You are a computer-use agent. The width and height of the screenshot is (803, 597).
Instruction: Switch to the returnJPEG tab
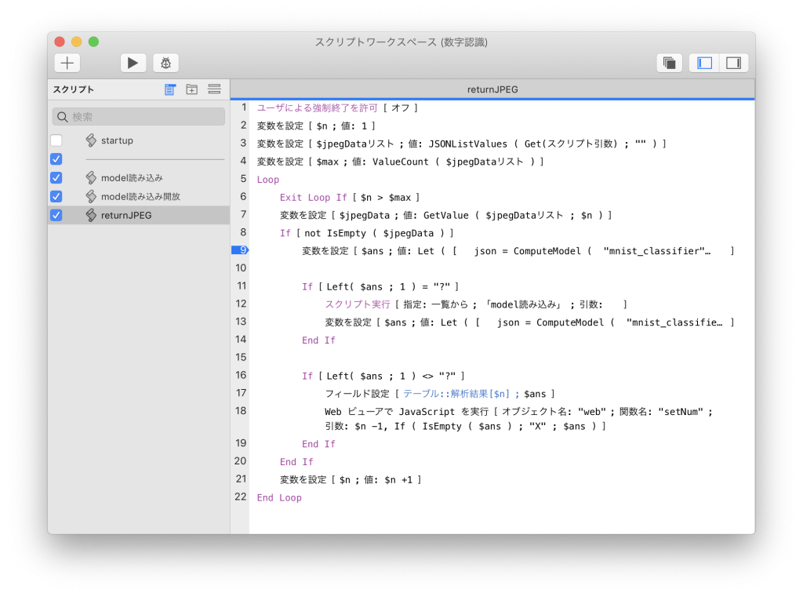click(492, 89)
